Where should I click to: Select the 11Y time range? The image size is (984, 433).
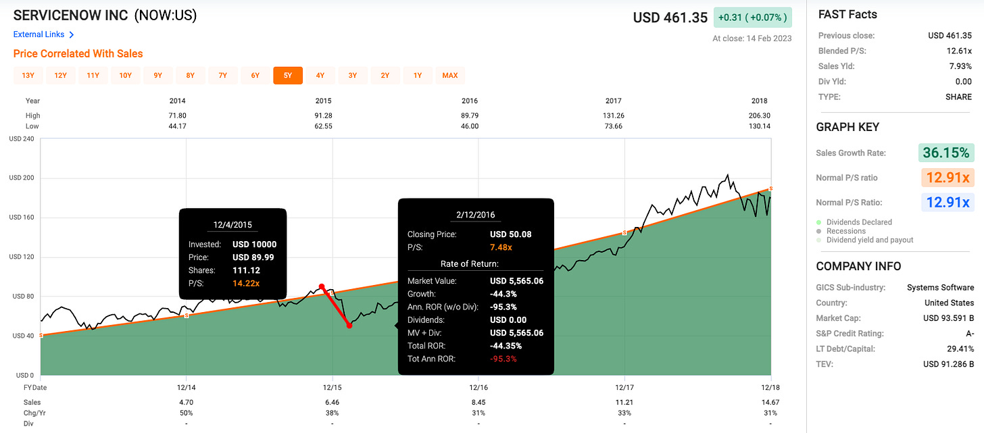pos(93,76)
